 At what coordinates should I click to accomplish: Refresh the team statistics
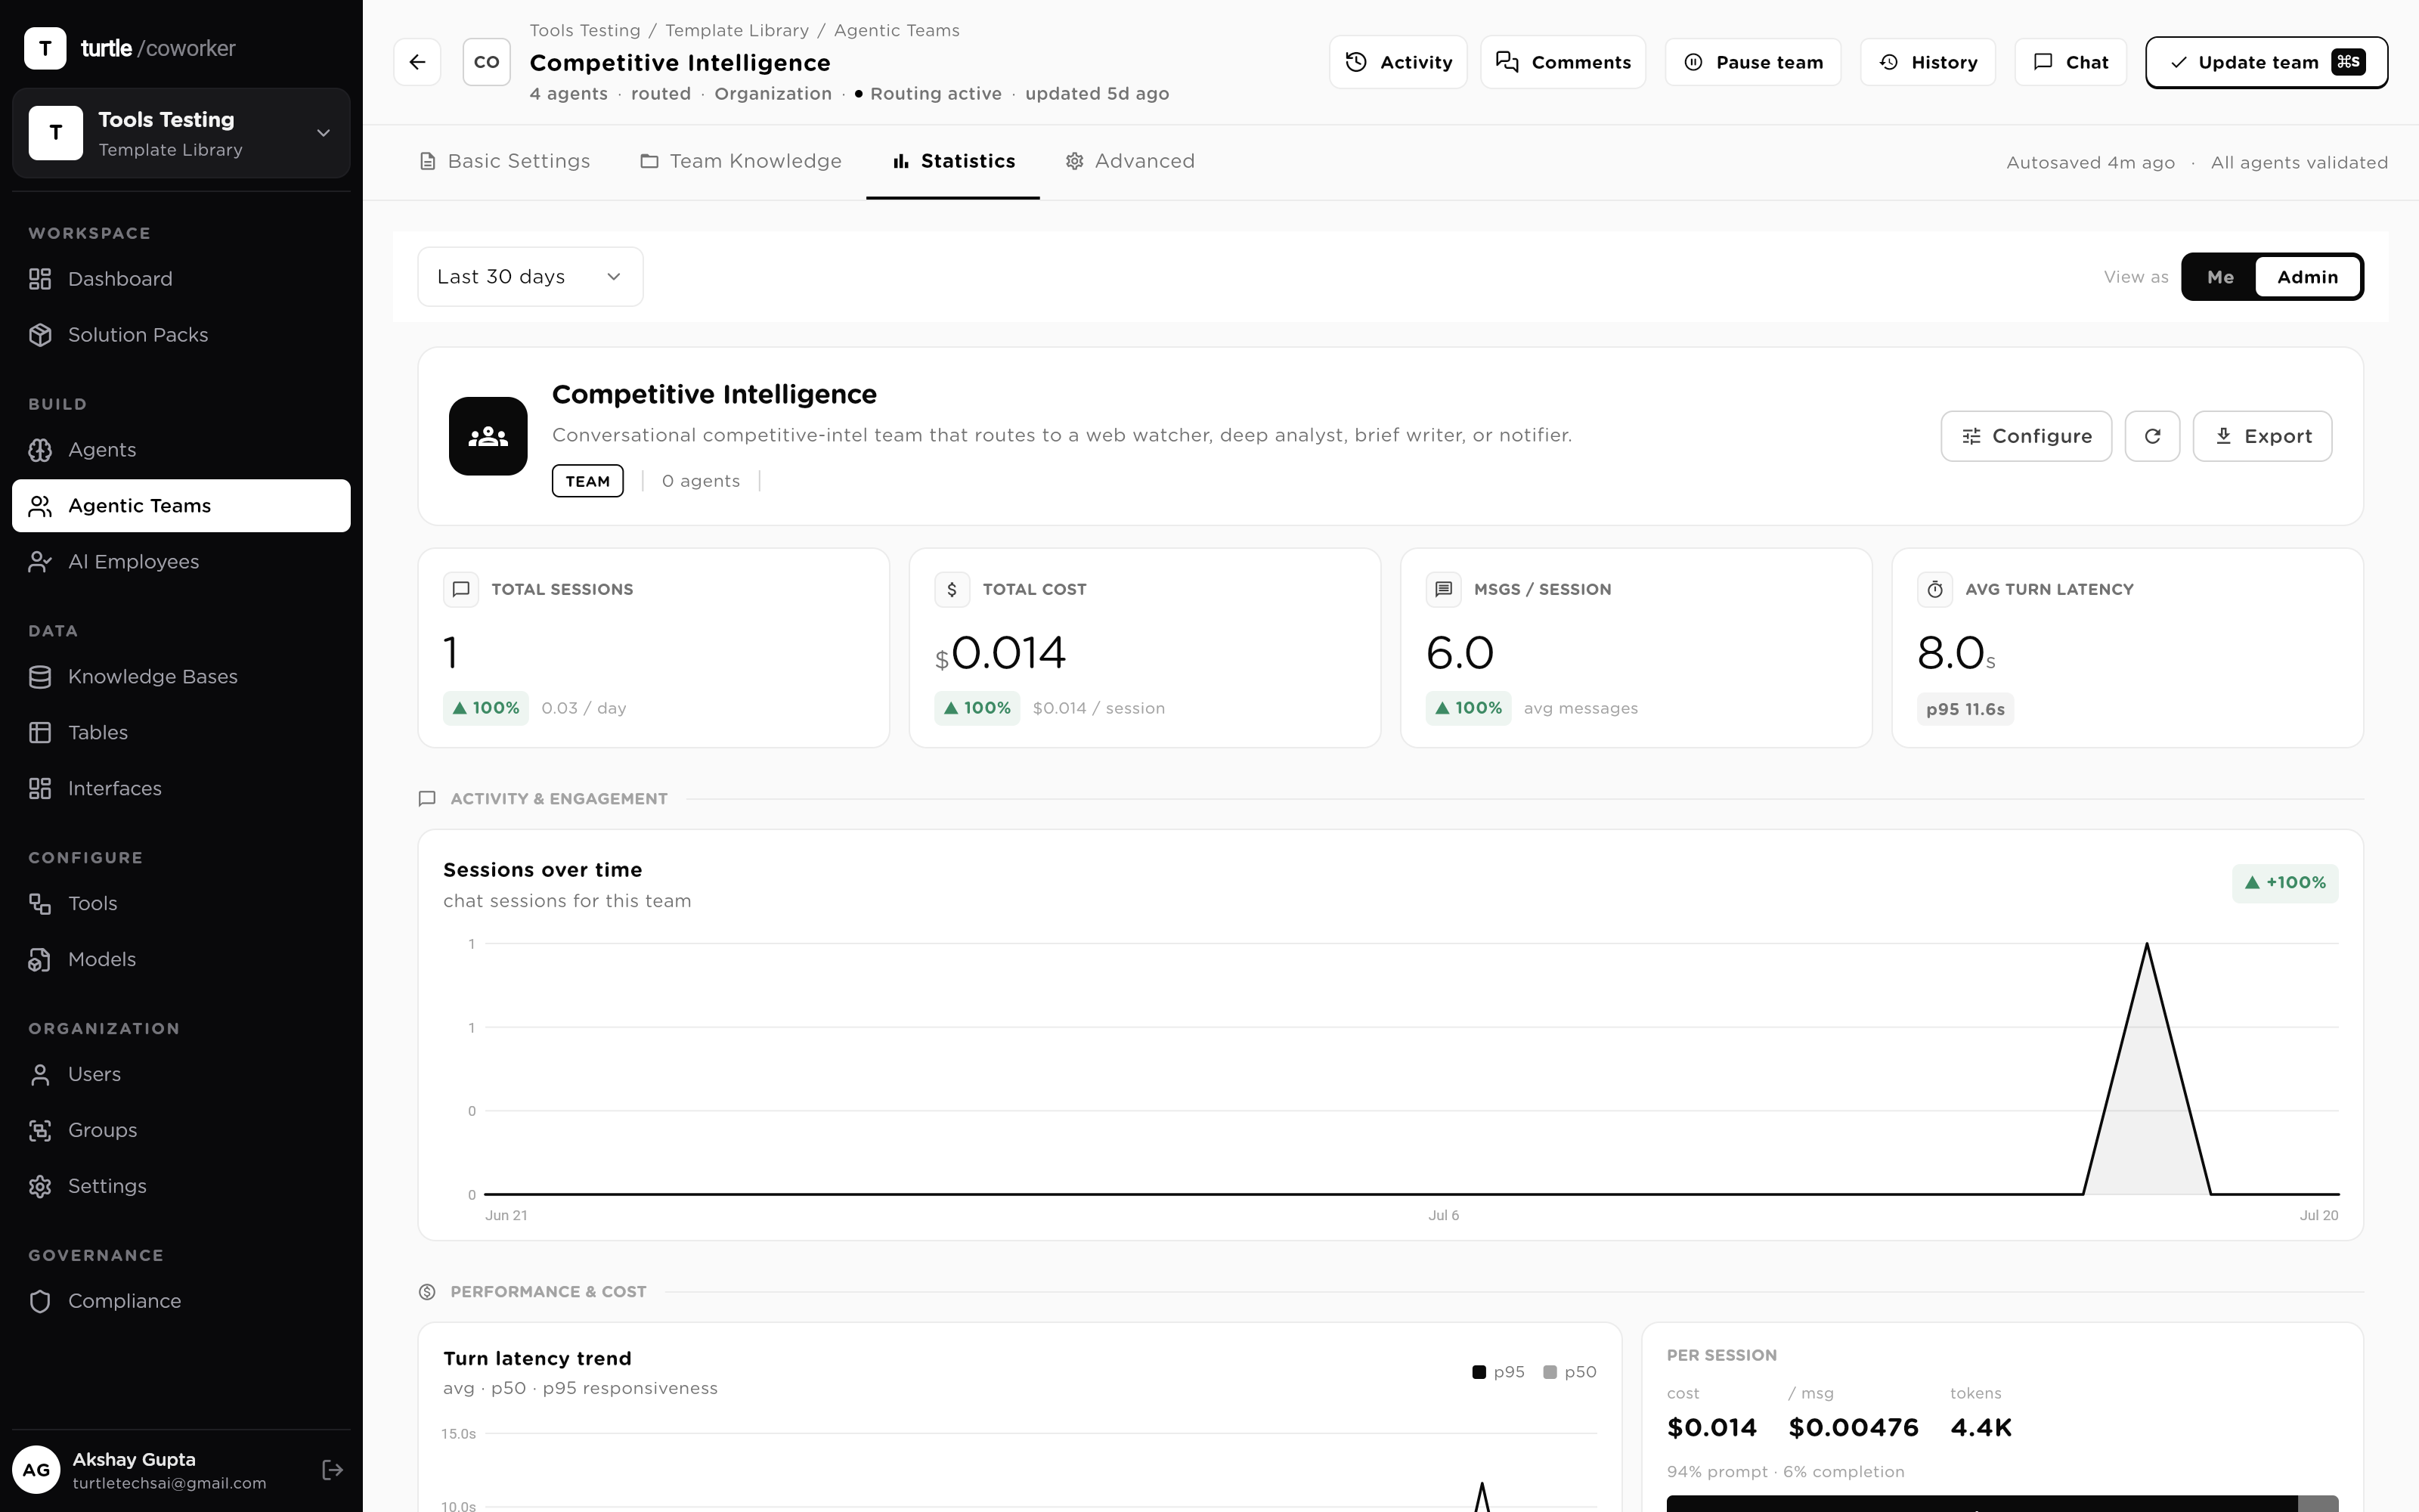coord(2152,436)
